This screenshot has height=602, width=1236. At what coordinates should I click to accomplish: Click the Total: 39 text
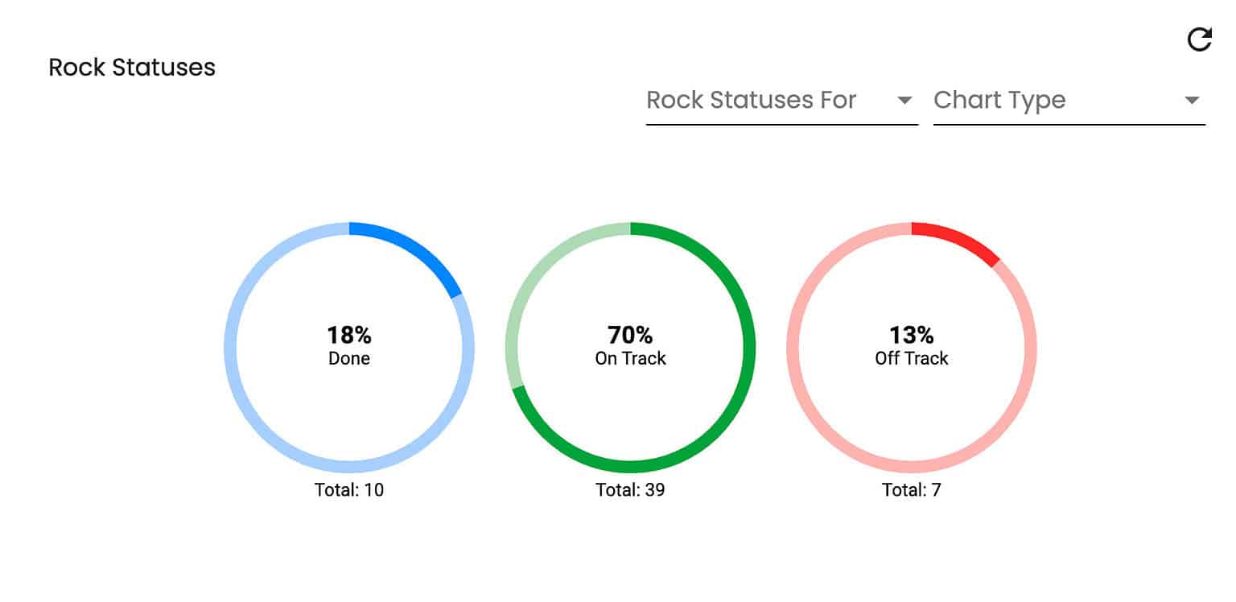[x=630, y=489]
